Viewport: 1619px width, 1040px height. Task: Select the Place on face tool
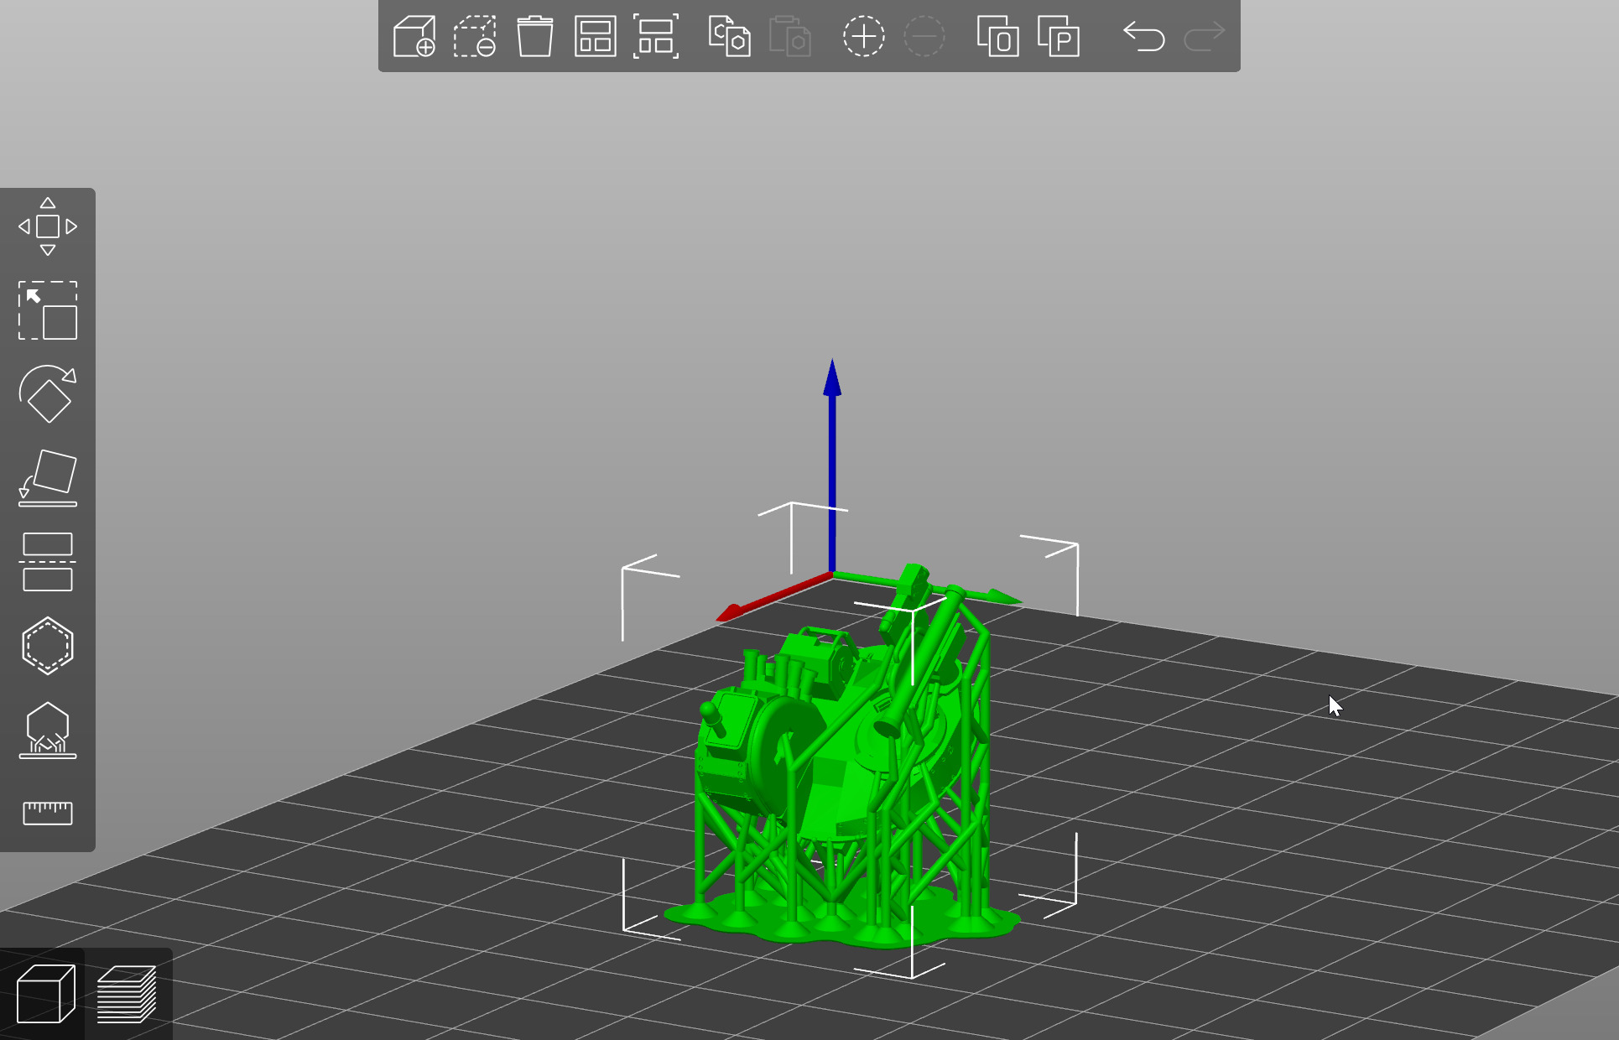(48, 478)
